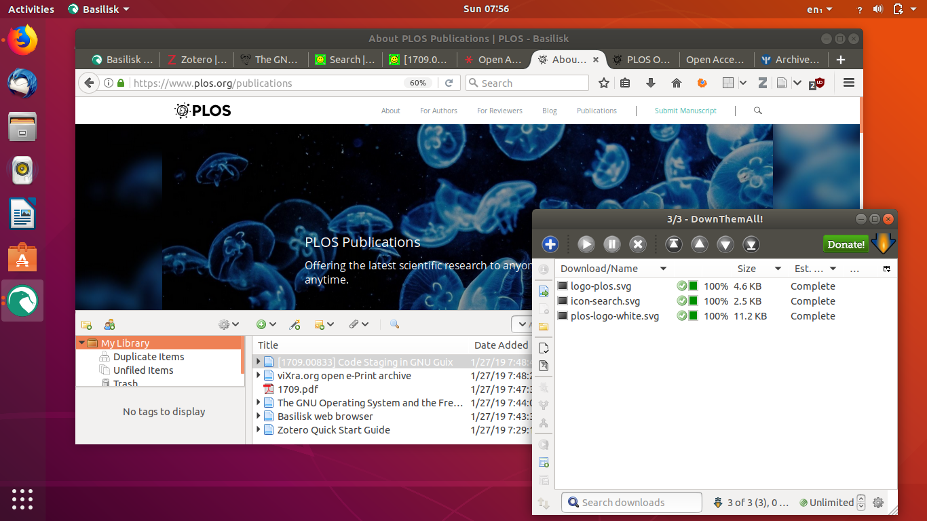Cancel selected downloads in DownThemAll
Screen dimensions: 927x521
pos(638,244)
